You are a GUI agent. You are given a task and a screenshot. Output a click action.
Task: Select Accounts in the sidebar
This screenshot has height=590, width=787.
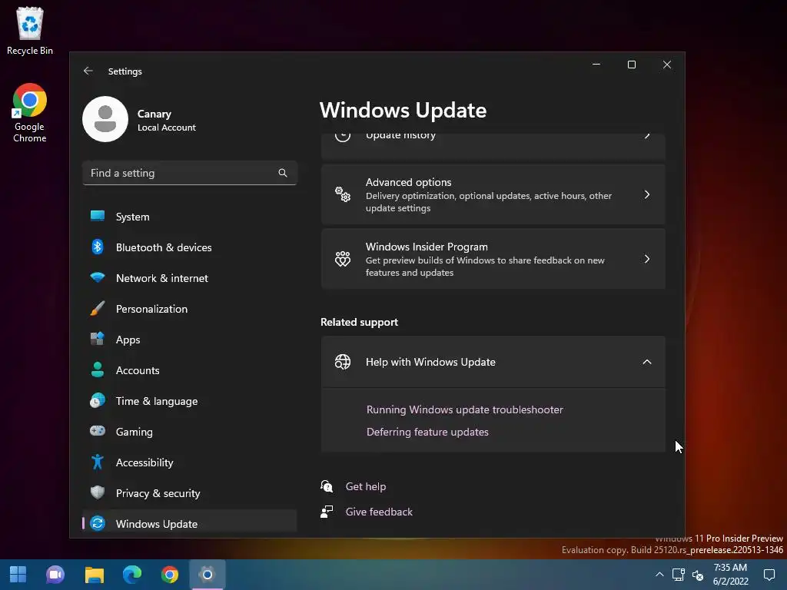pyautogui.click(x=190, y=370)
